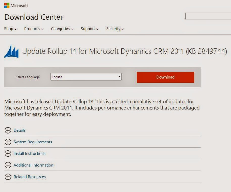Click the plus icon beside Details
The height and width of the screenshot is (192, 231).
(8, 130)
